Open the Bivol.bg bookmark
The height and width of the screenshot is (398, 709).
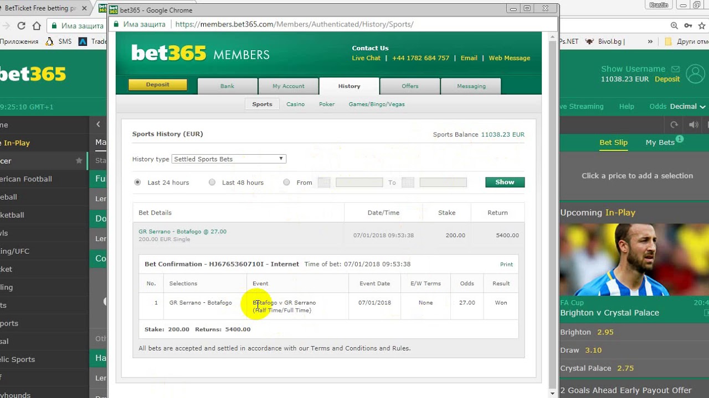click(605, 41)
